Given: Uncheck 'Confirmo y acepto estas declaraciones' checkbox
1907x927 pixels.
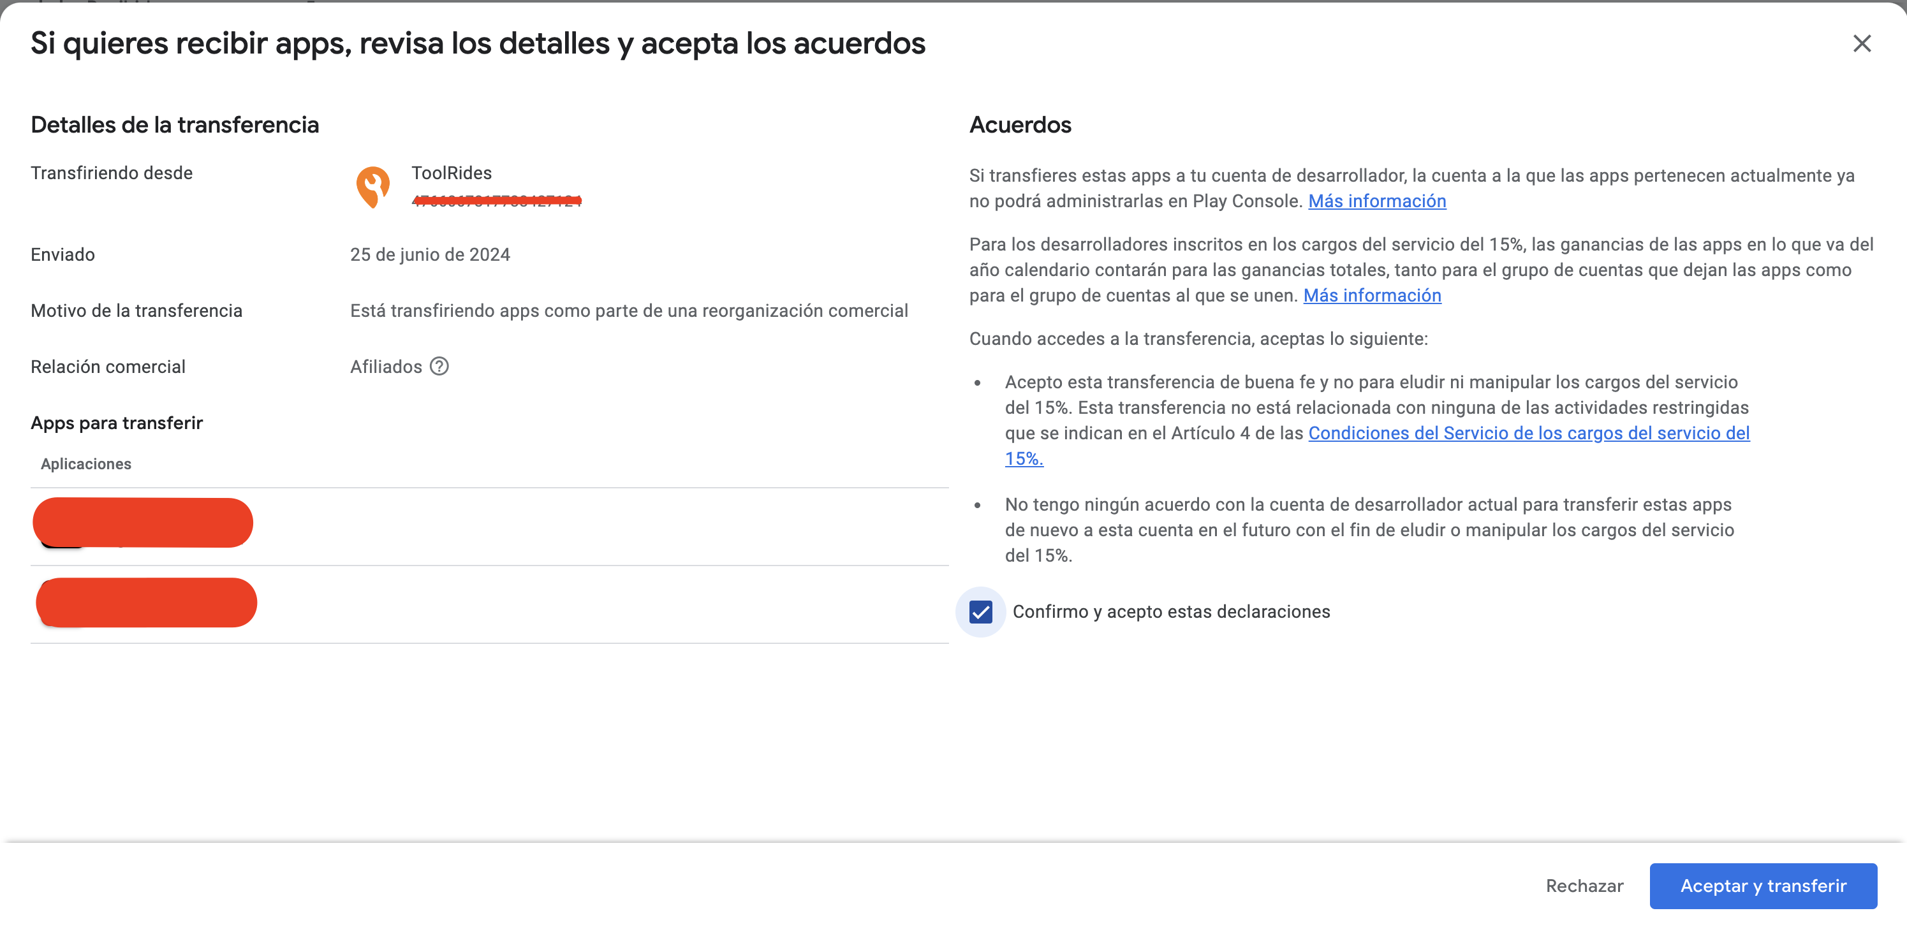Looking at the screenshot, I should pos(981,612).
